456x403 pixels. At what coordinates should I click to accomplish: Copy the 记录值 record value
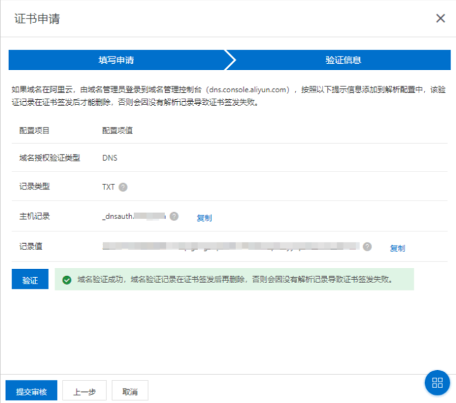(397, 248)
